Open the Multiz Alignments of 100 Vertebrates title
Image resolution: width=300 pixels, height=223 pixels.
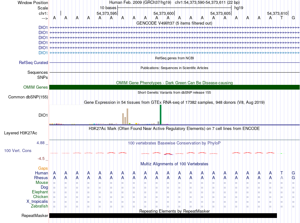click(x=174, y=164)
